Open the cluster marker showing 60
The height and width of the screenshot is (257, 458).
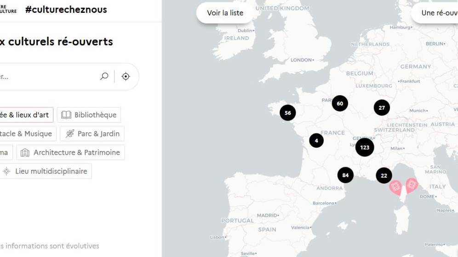click(x=340, y=103)
